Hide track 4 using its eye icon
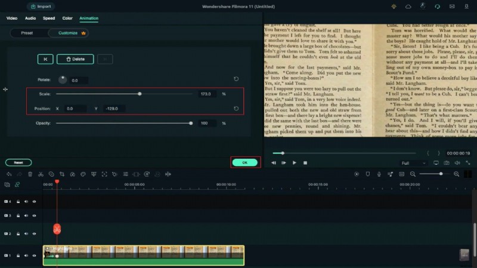Image resolution: width=477 pixels, height=268 pixels. click(35, 201)
